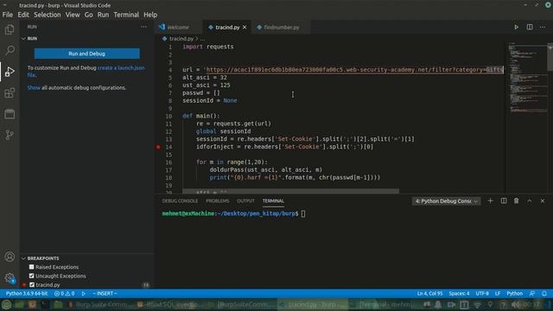The height and width of the screenshot is (311, 553).
Task: Open Burp Suite Community in taskbar
Action: click(x=101, y=304)
